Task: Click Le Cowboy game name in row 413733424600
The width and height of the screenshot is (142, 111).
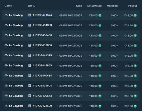Action: click(x=16, y=106)
